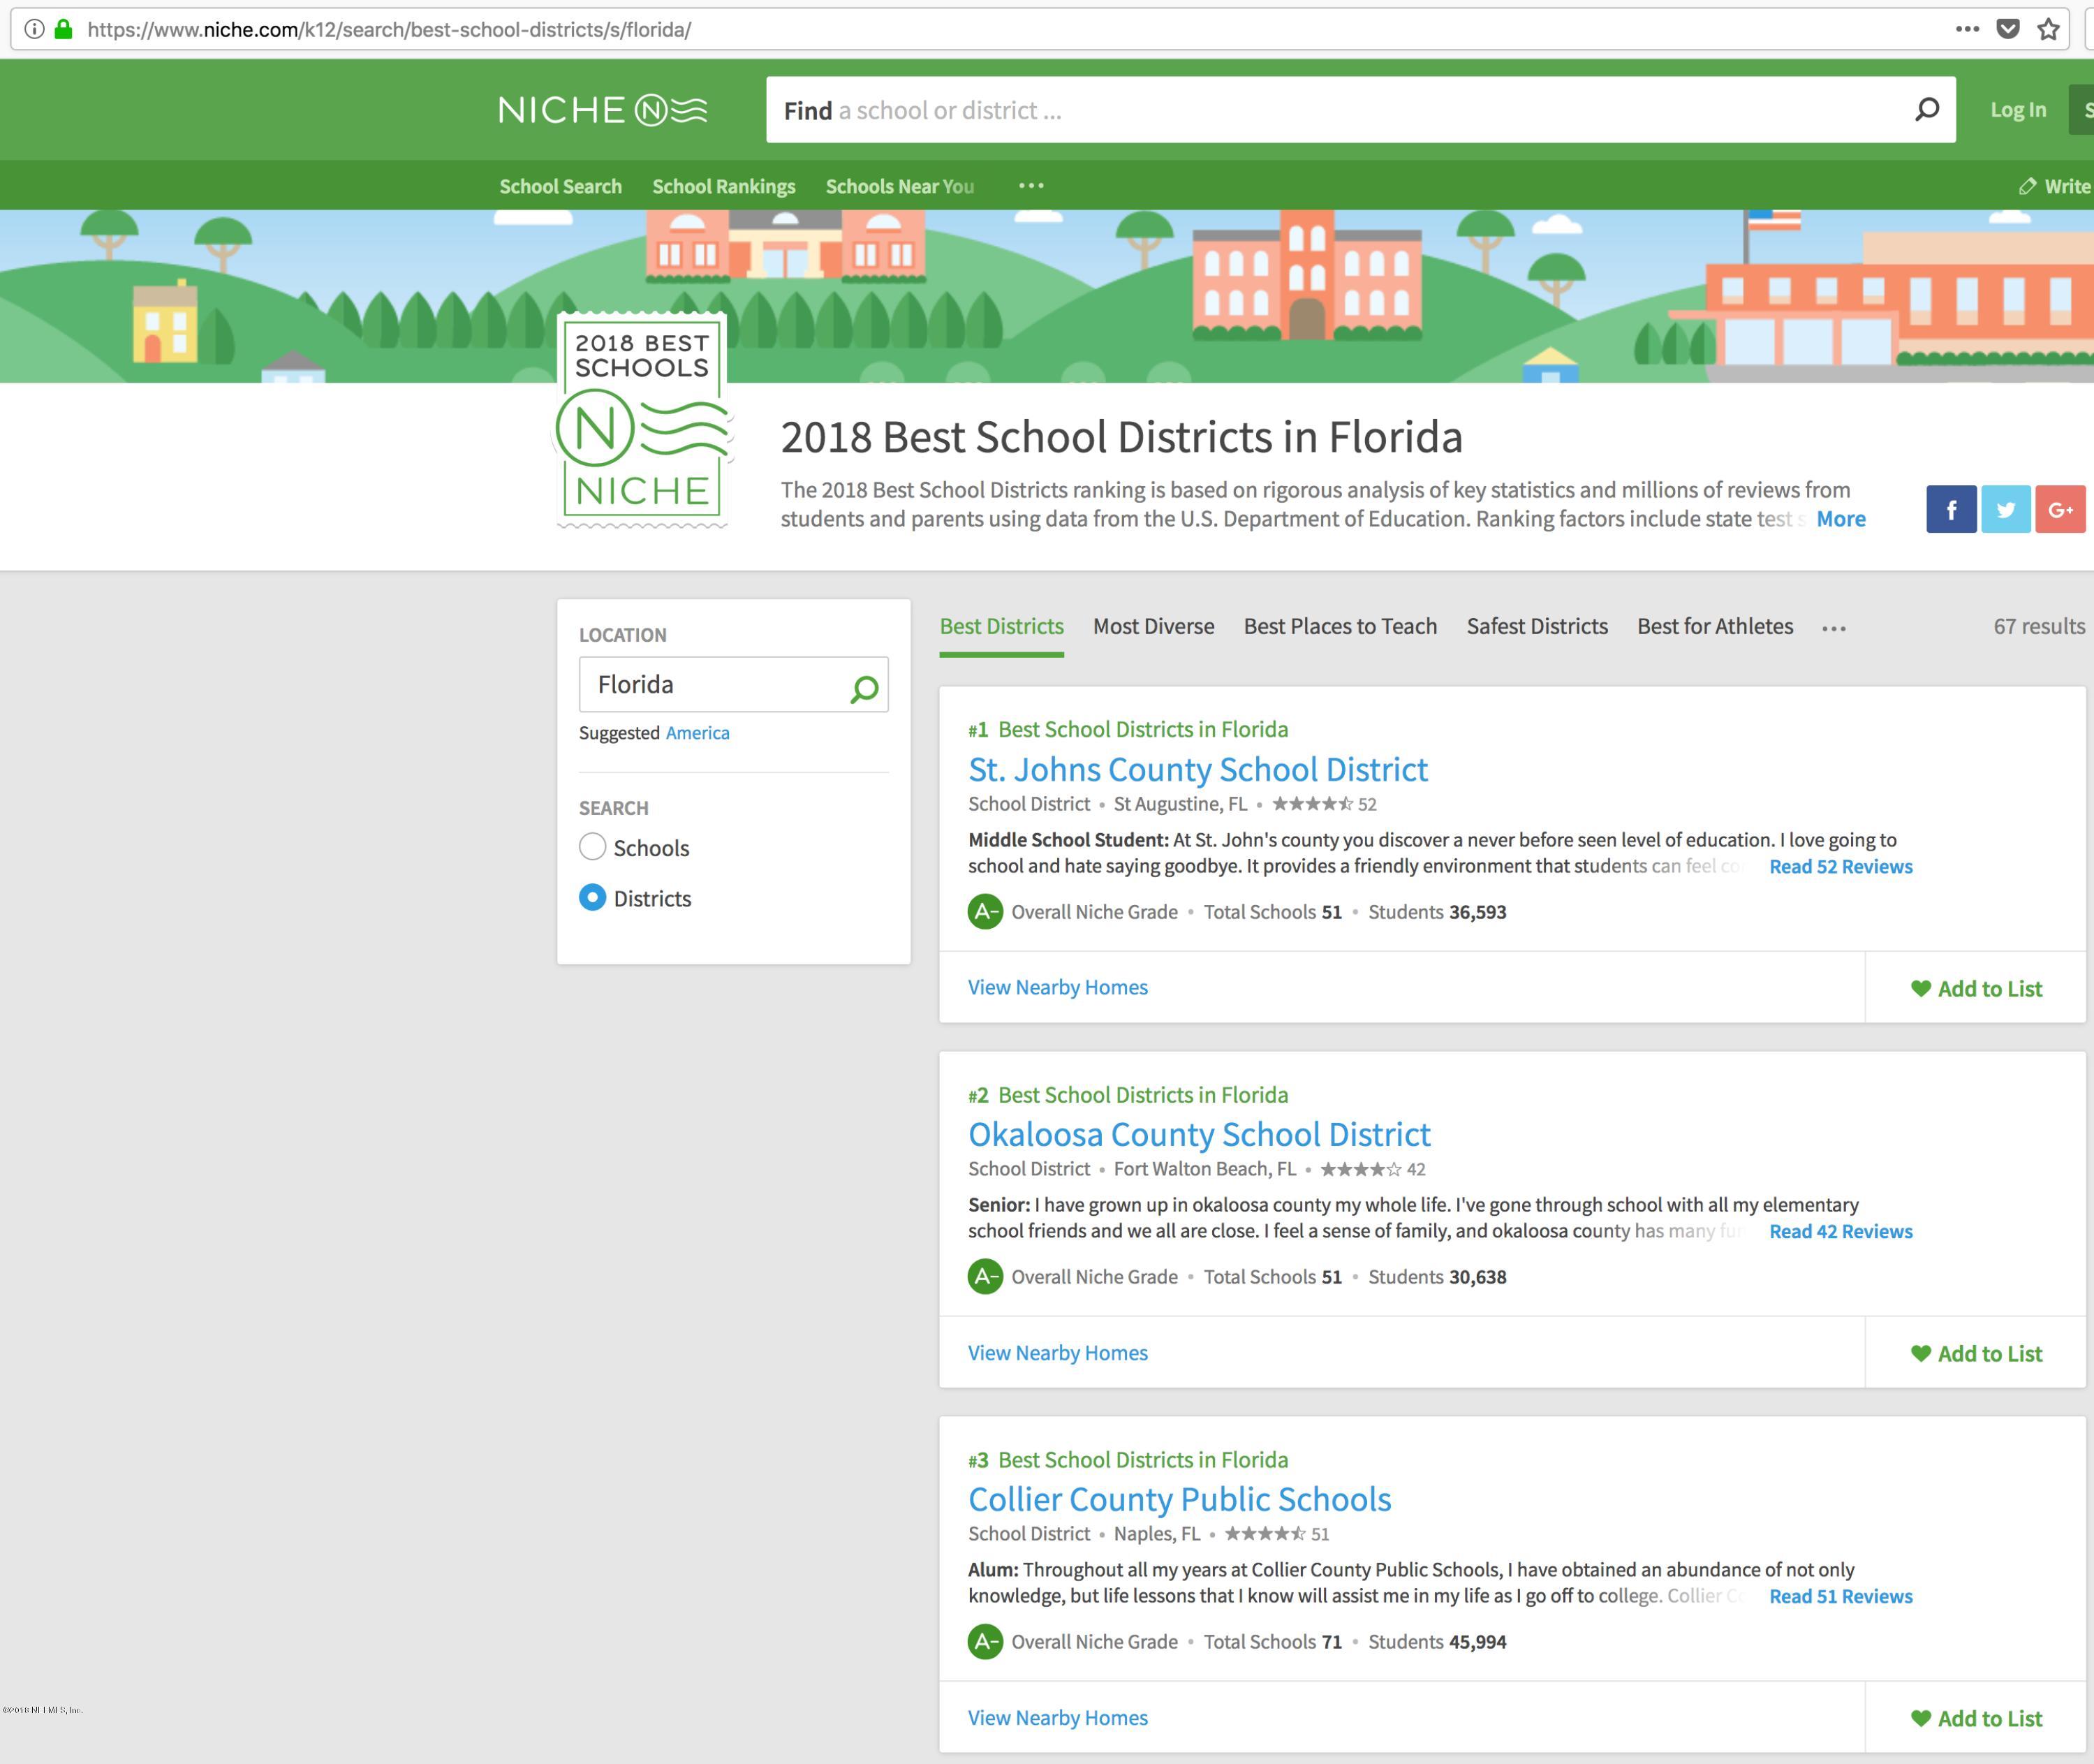Click Read 52 Reviews link
The width and height of the screenshot is (2094, 1764).
tap(1840, 867)
